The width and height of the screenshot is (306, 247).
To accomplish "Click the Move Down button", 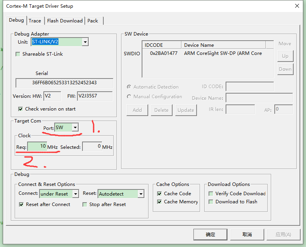I will pyautogui.click(x=285, y=69).
